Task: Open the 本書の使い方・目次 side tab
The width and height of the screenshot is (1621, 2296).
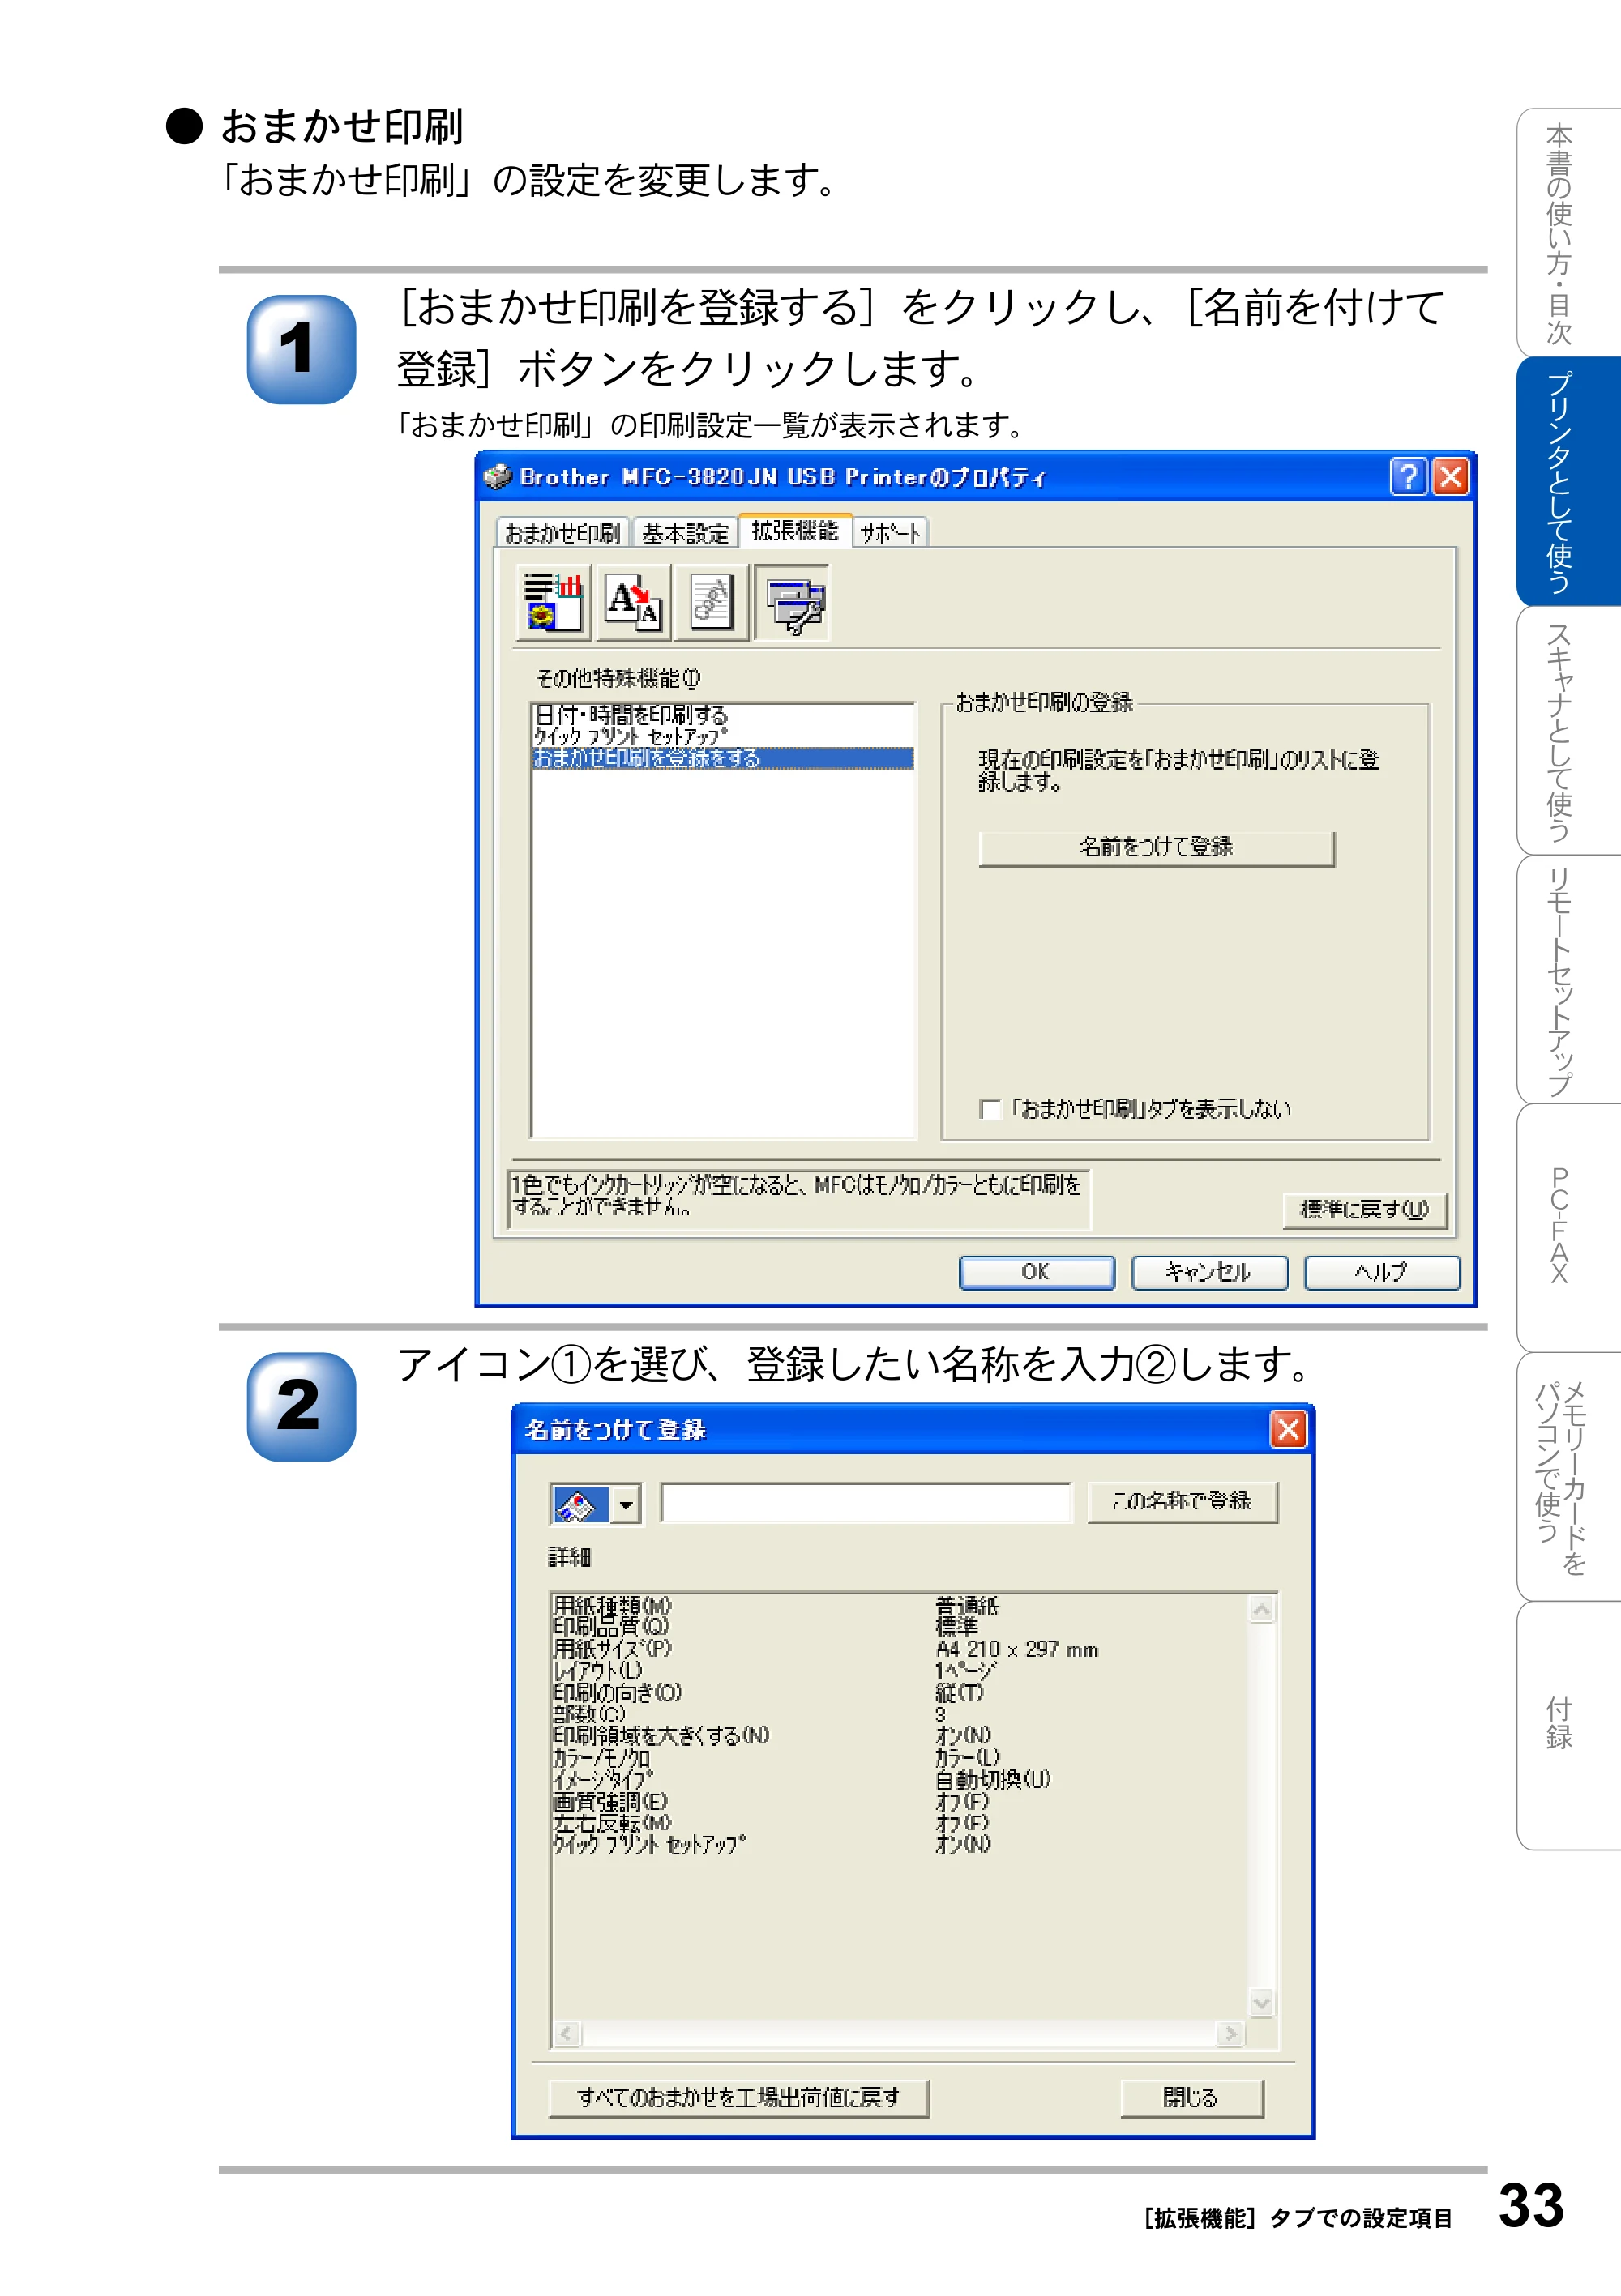Action: click(1568, 232)
